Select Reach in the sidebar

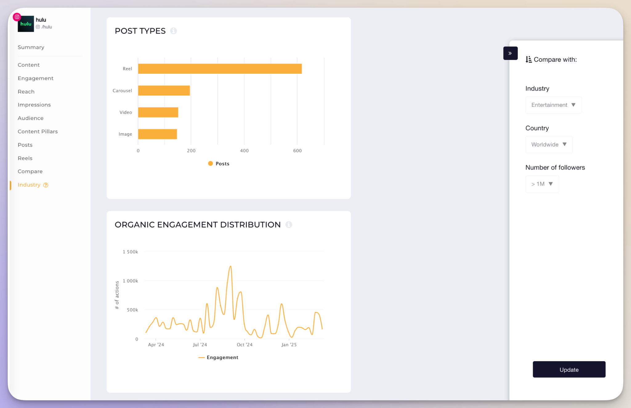[26, 92]
